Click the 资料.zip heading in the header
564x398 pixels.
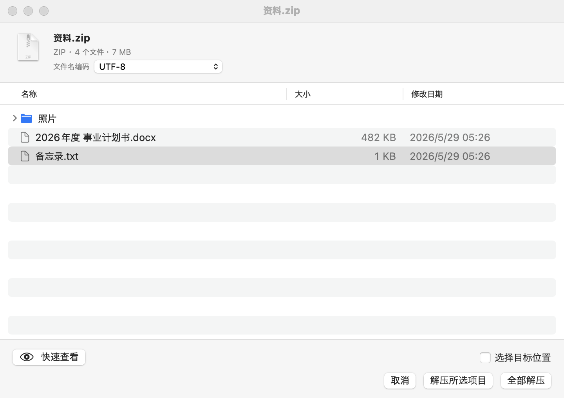72,38
